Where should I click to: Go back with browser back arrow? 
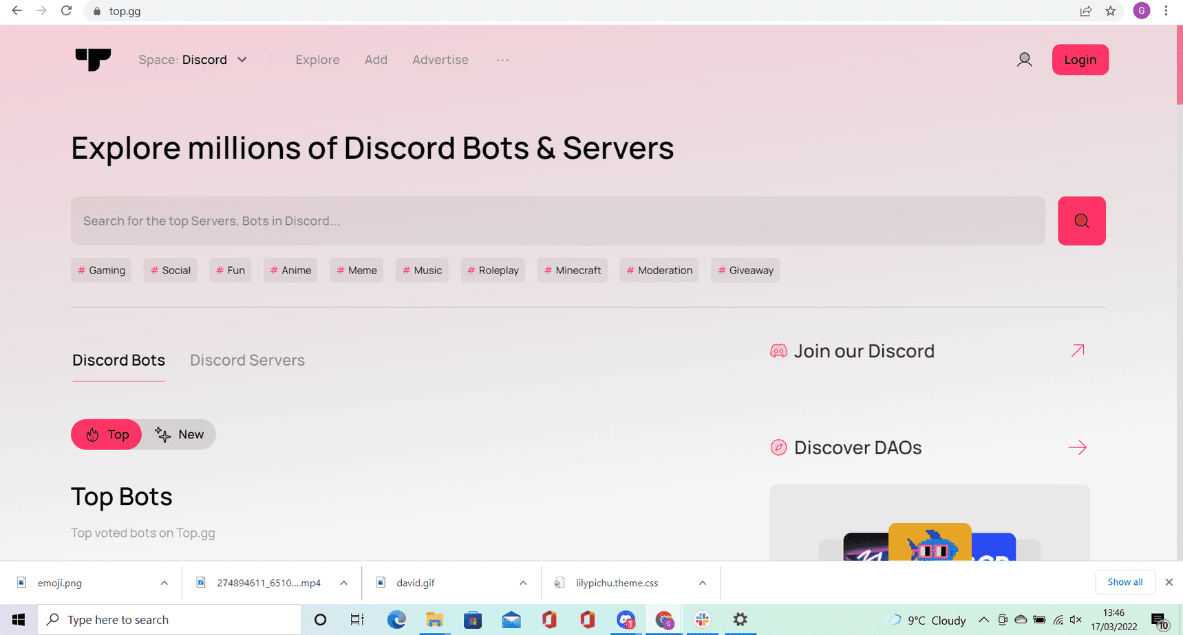coord(17,11)
